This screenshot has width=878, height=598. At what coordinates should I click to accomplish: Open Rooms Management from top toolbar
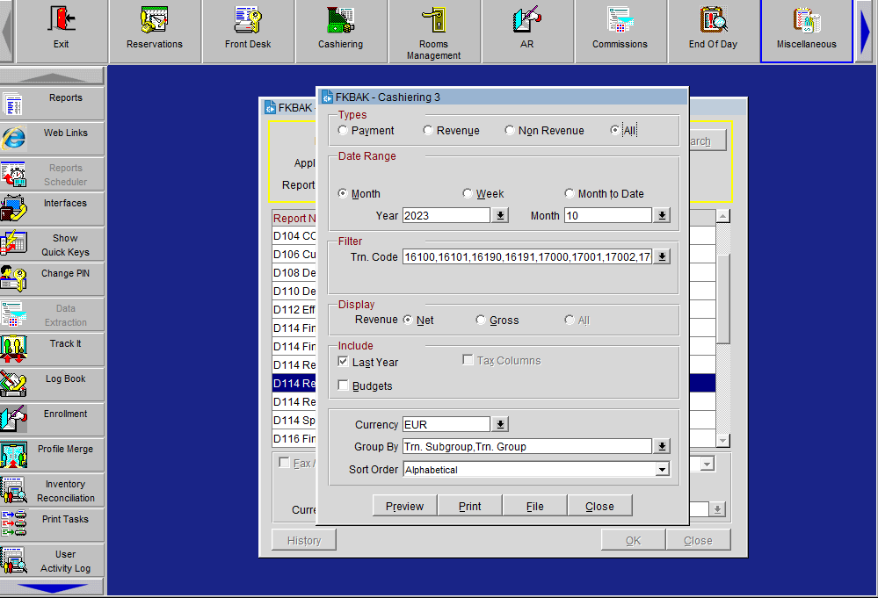click(x=433, y=32)
